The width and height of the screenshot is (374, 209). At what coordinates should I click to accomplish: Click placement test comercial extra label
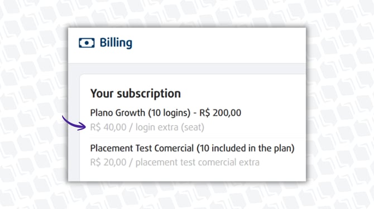click(198, 162)
